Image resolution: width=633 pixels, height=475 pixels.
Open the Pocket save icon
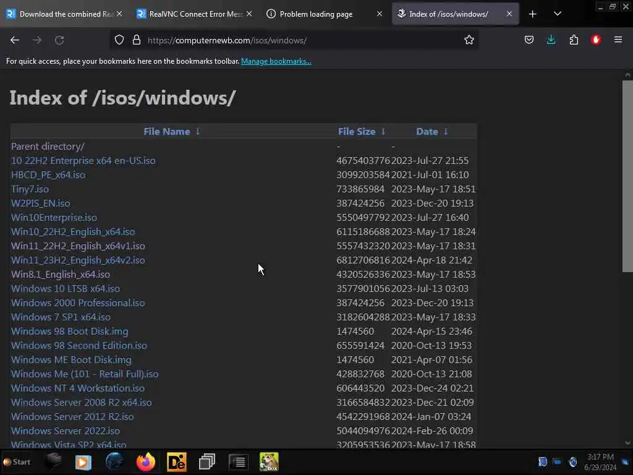[x=529, y=40]
